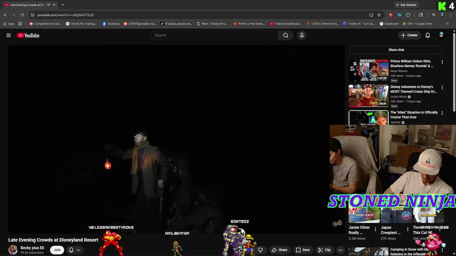The height and width of the screenshot is (256, 456).
Task: Visit the Nexor Reacts channel
Action: [399, 71]
